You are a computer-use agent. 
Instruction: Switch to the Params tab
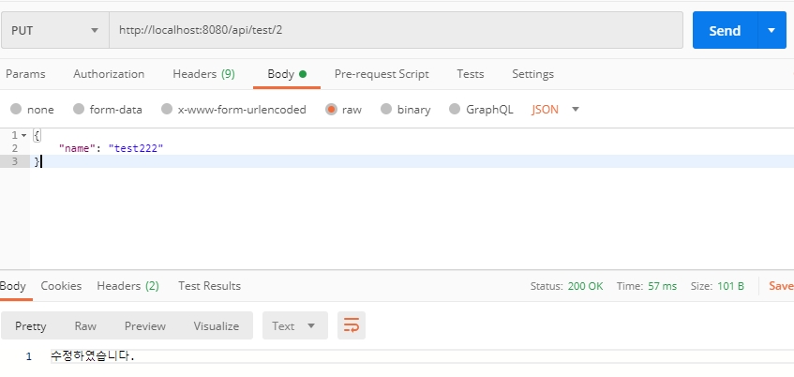point(25,74)
